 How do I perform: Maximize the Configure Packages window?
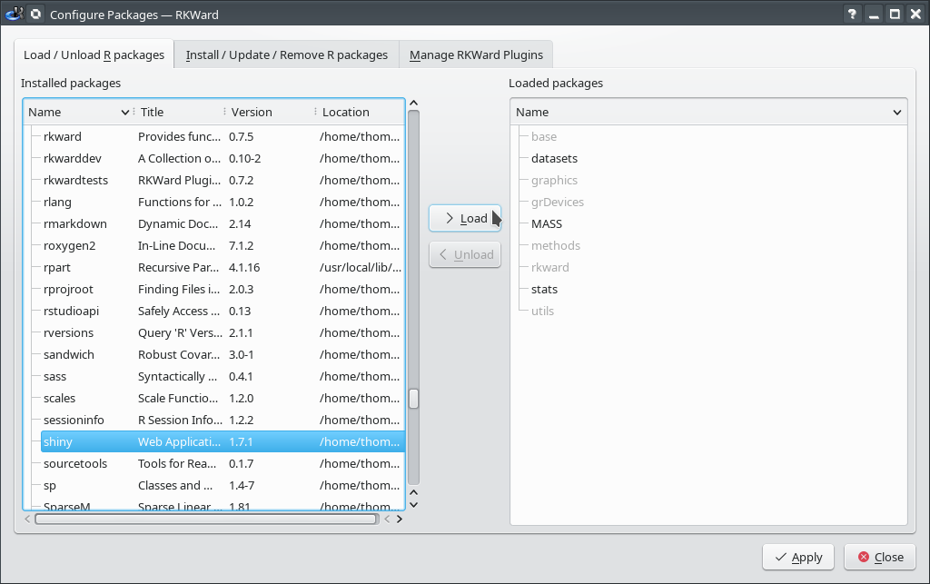point(895,14)
